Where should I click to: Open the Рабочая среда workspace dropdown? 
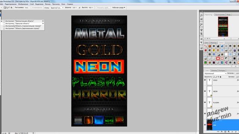(x=119, y=7)
